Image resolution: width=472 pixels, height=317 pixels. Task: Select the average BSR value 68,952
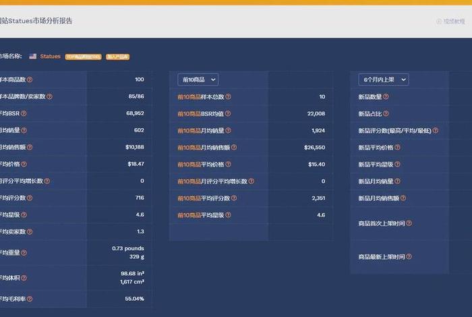click(135, 113)
